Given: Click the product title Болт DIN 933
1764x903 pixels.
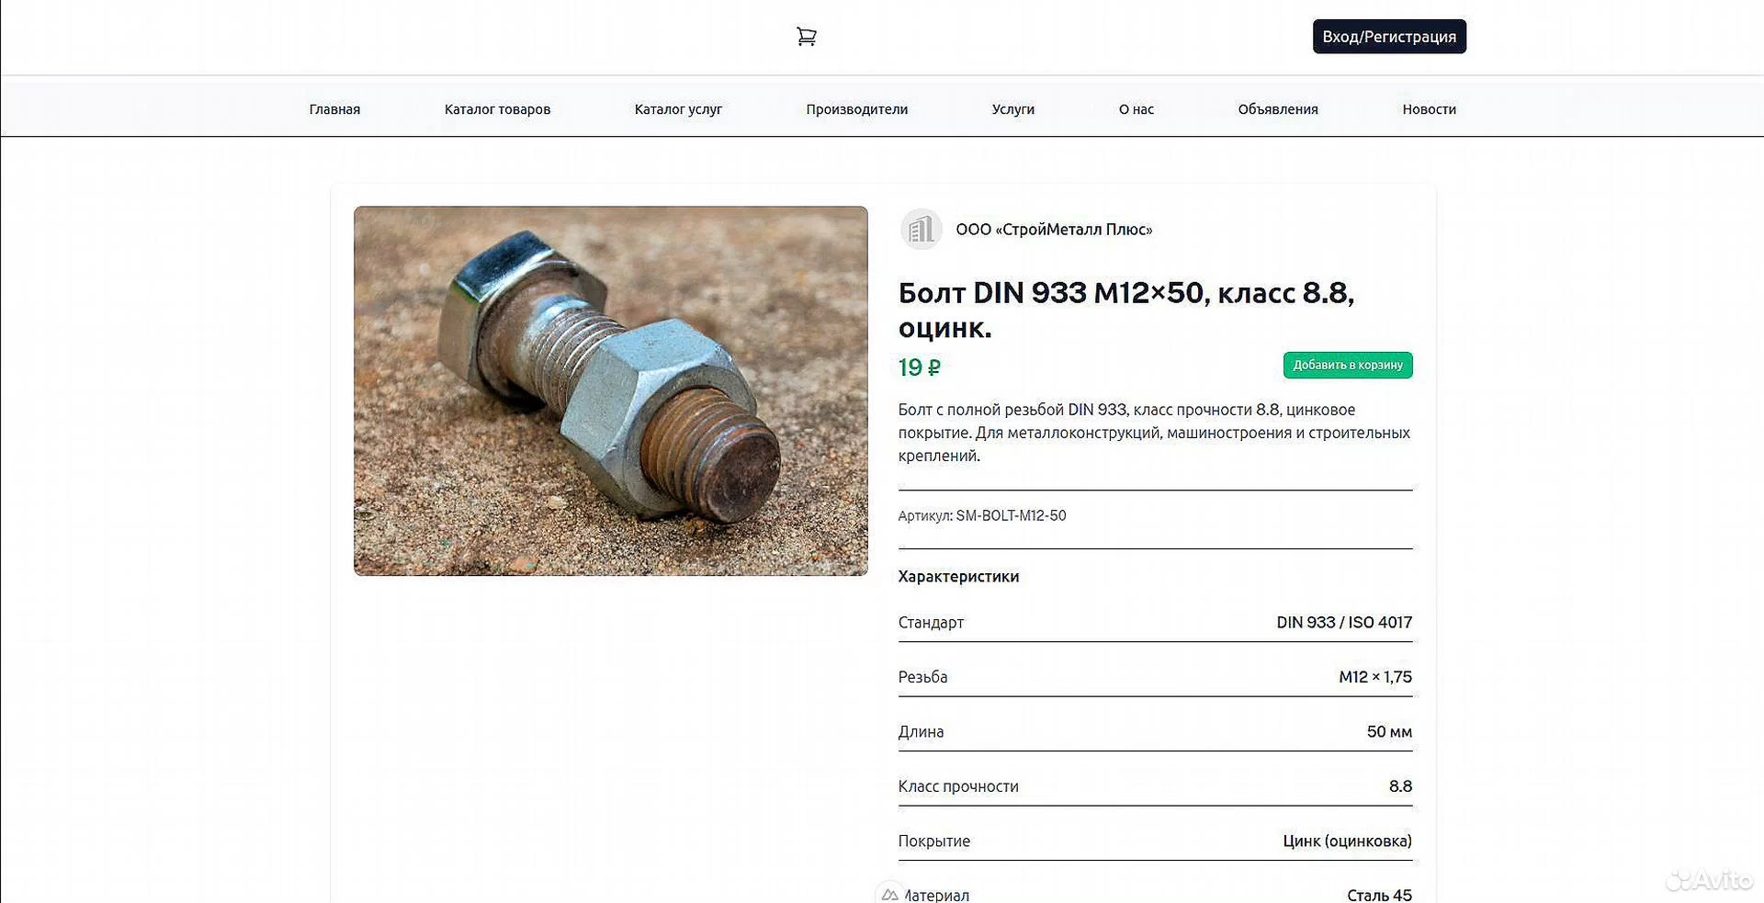Looking at the screenshot, I should coord(1126,310).
